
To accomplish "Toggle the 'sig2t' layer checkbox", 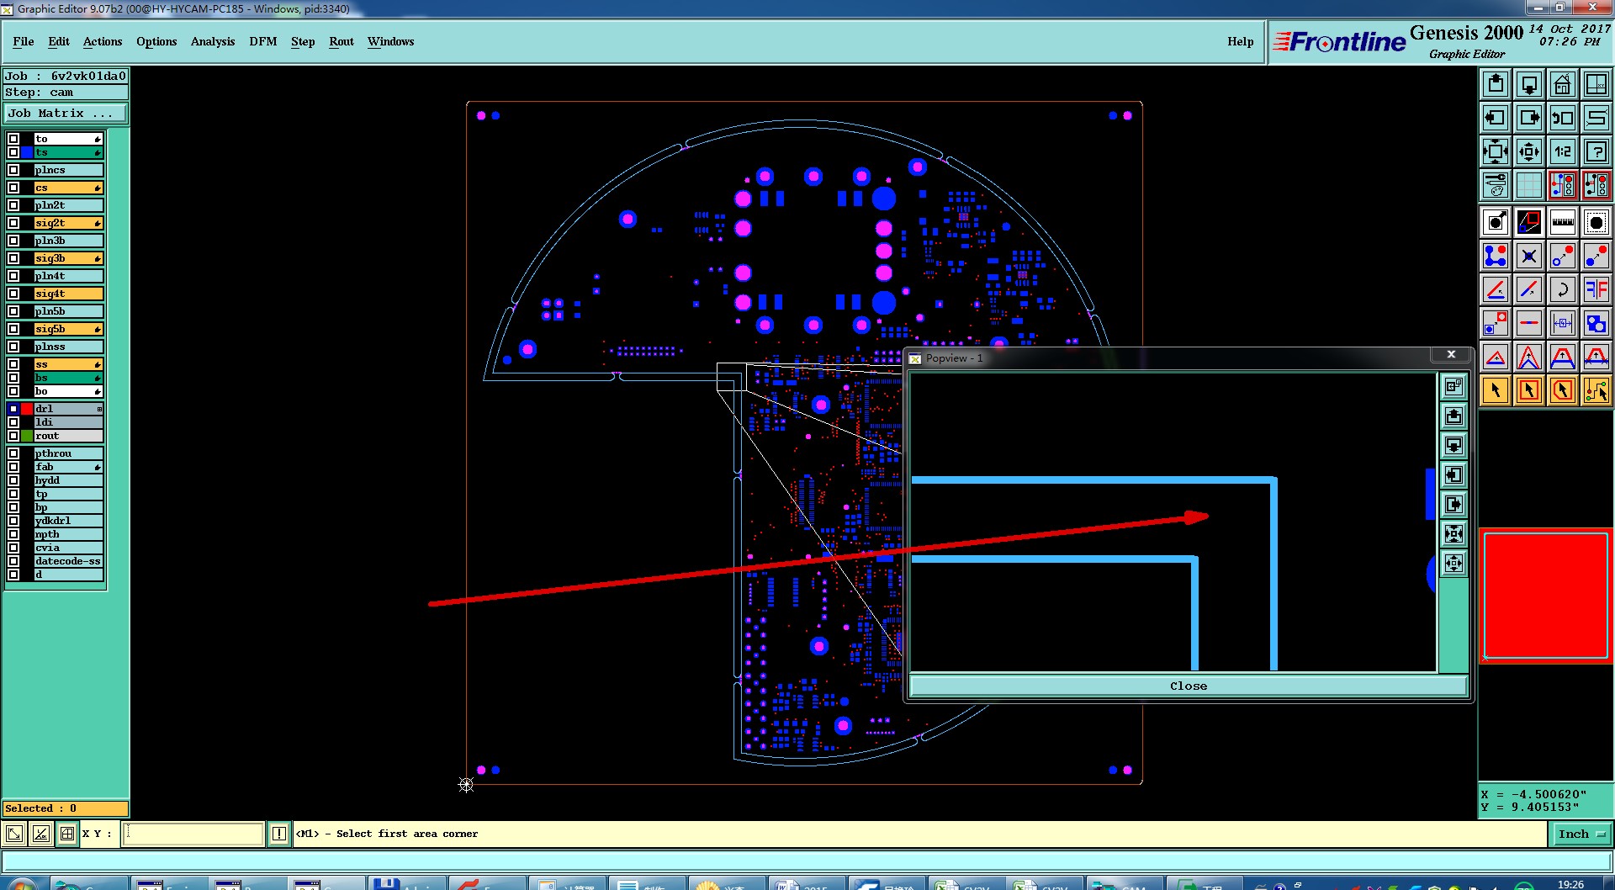I will tap(13, 223).
